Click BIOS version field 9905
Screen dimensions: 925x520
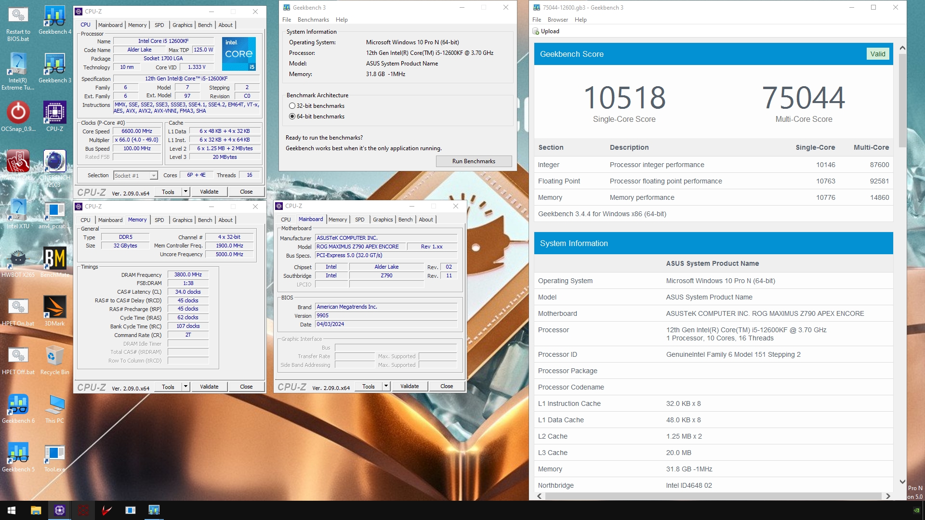[386, 316]
